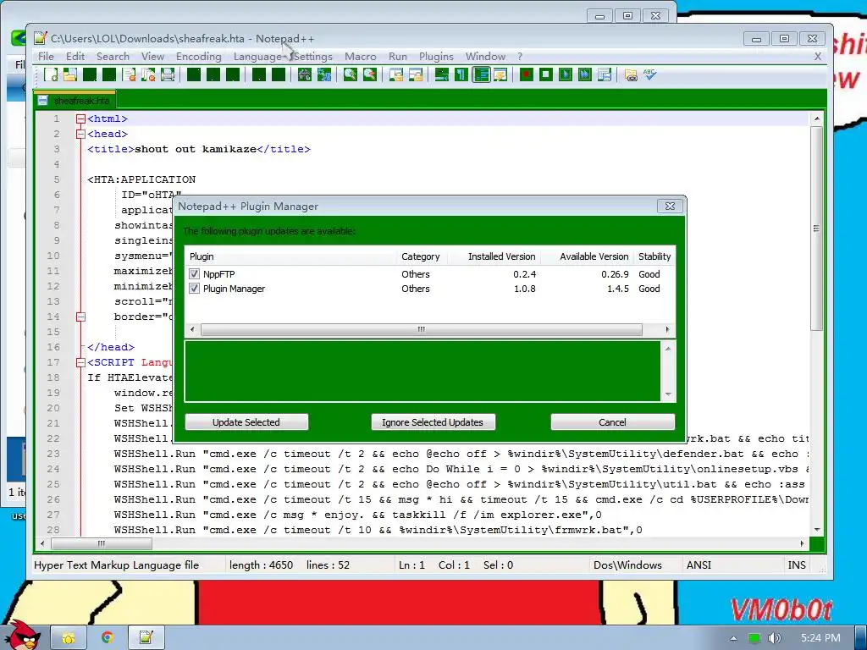Click the Notepad++ taskbar icon

click(x=146, y=638)
